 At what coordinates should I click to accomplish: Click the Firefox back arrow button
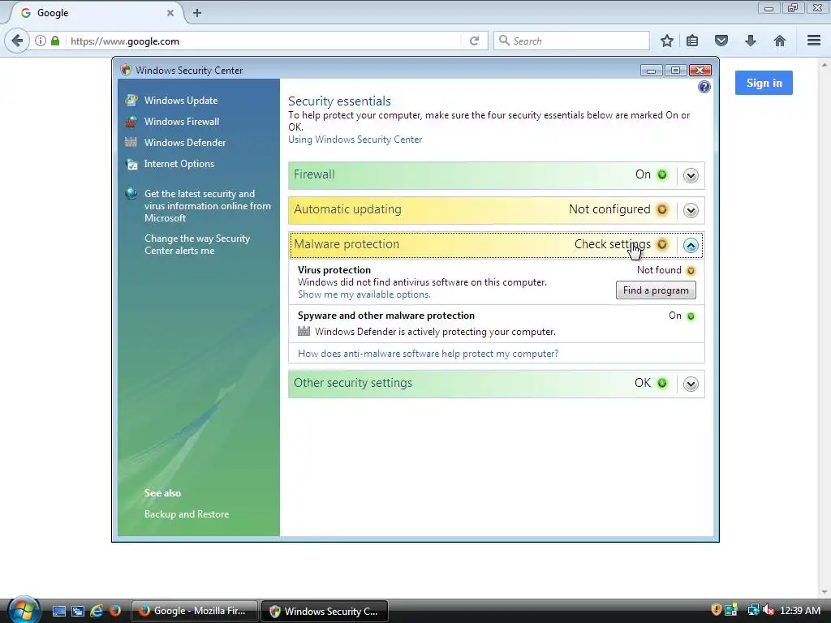pos(17,41)
